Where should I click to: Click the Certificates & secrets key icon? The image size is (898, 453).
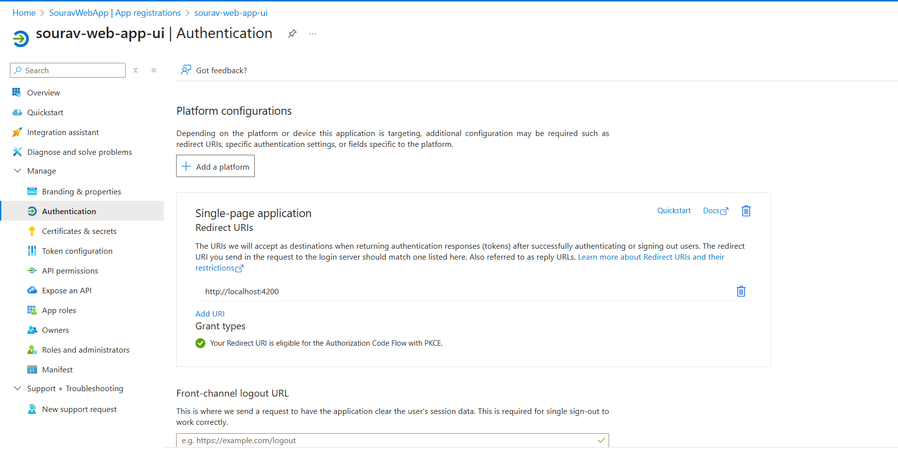point(32,231)
